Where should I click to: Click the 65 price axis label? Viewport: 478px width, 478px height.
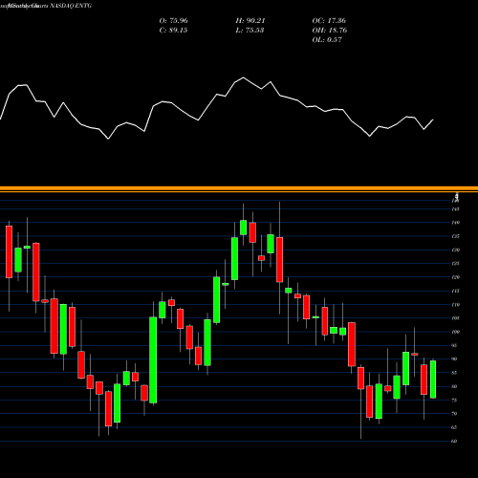(x=454, y=427)
